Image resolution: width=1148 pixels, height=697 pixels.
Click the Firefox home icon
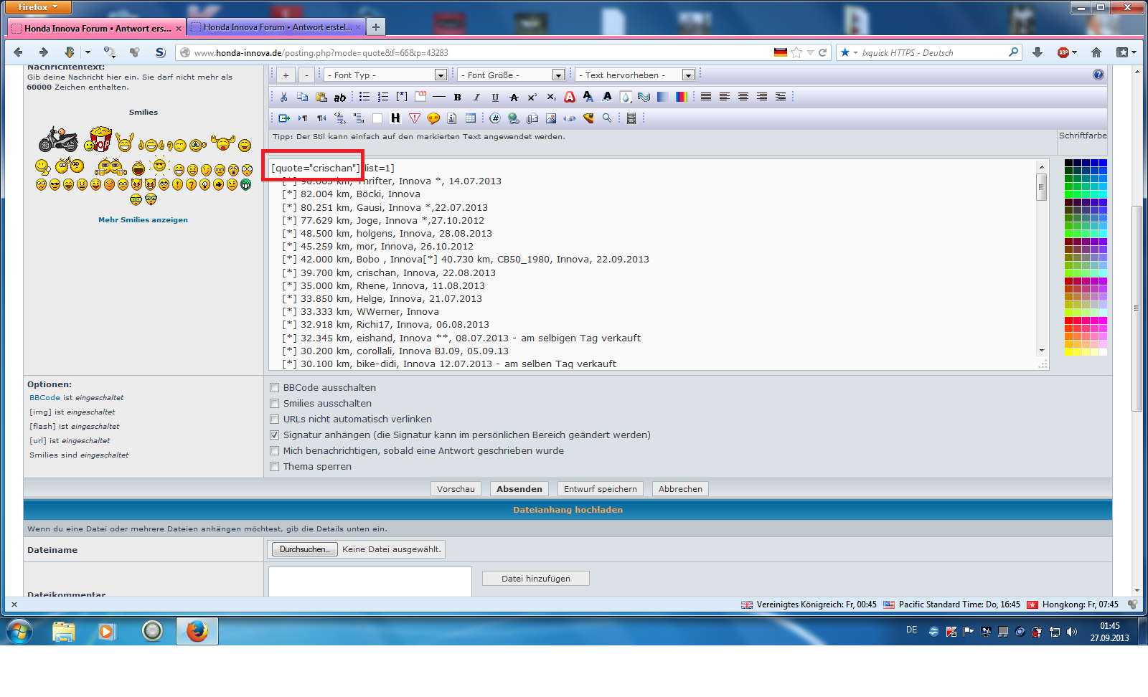[x=1096, y=52]
